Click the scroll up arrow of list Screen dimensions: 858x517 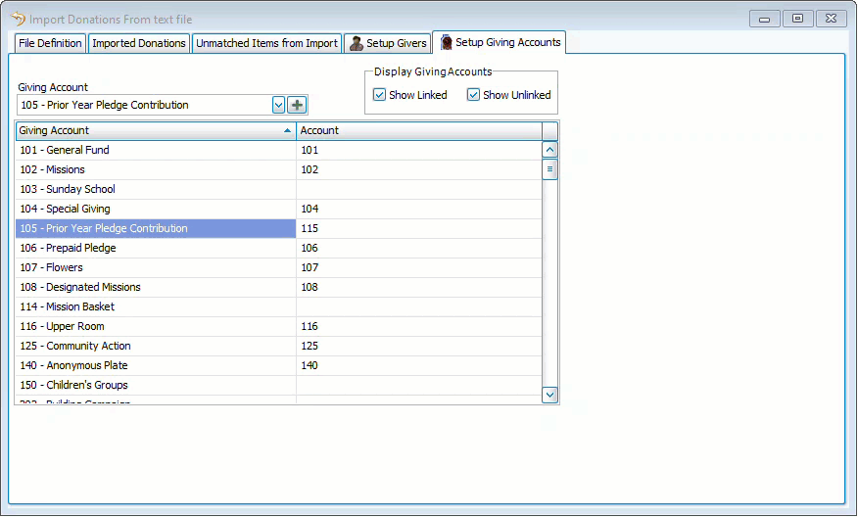(549, 150)
